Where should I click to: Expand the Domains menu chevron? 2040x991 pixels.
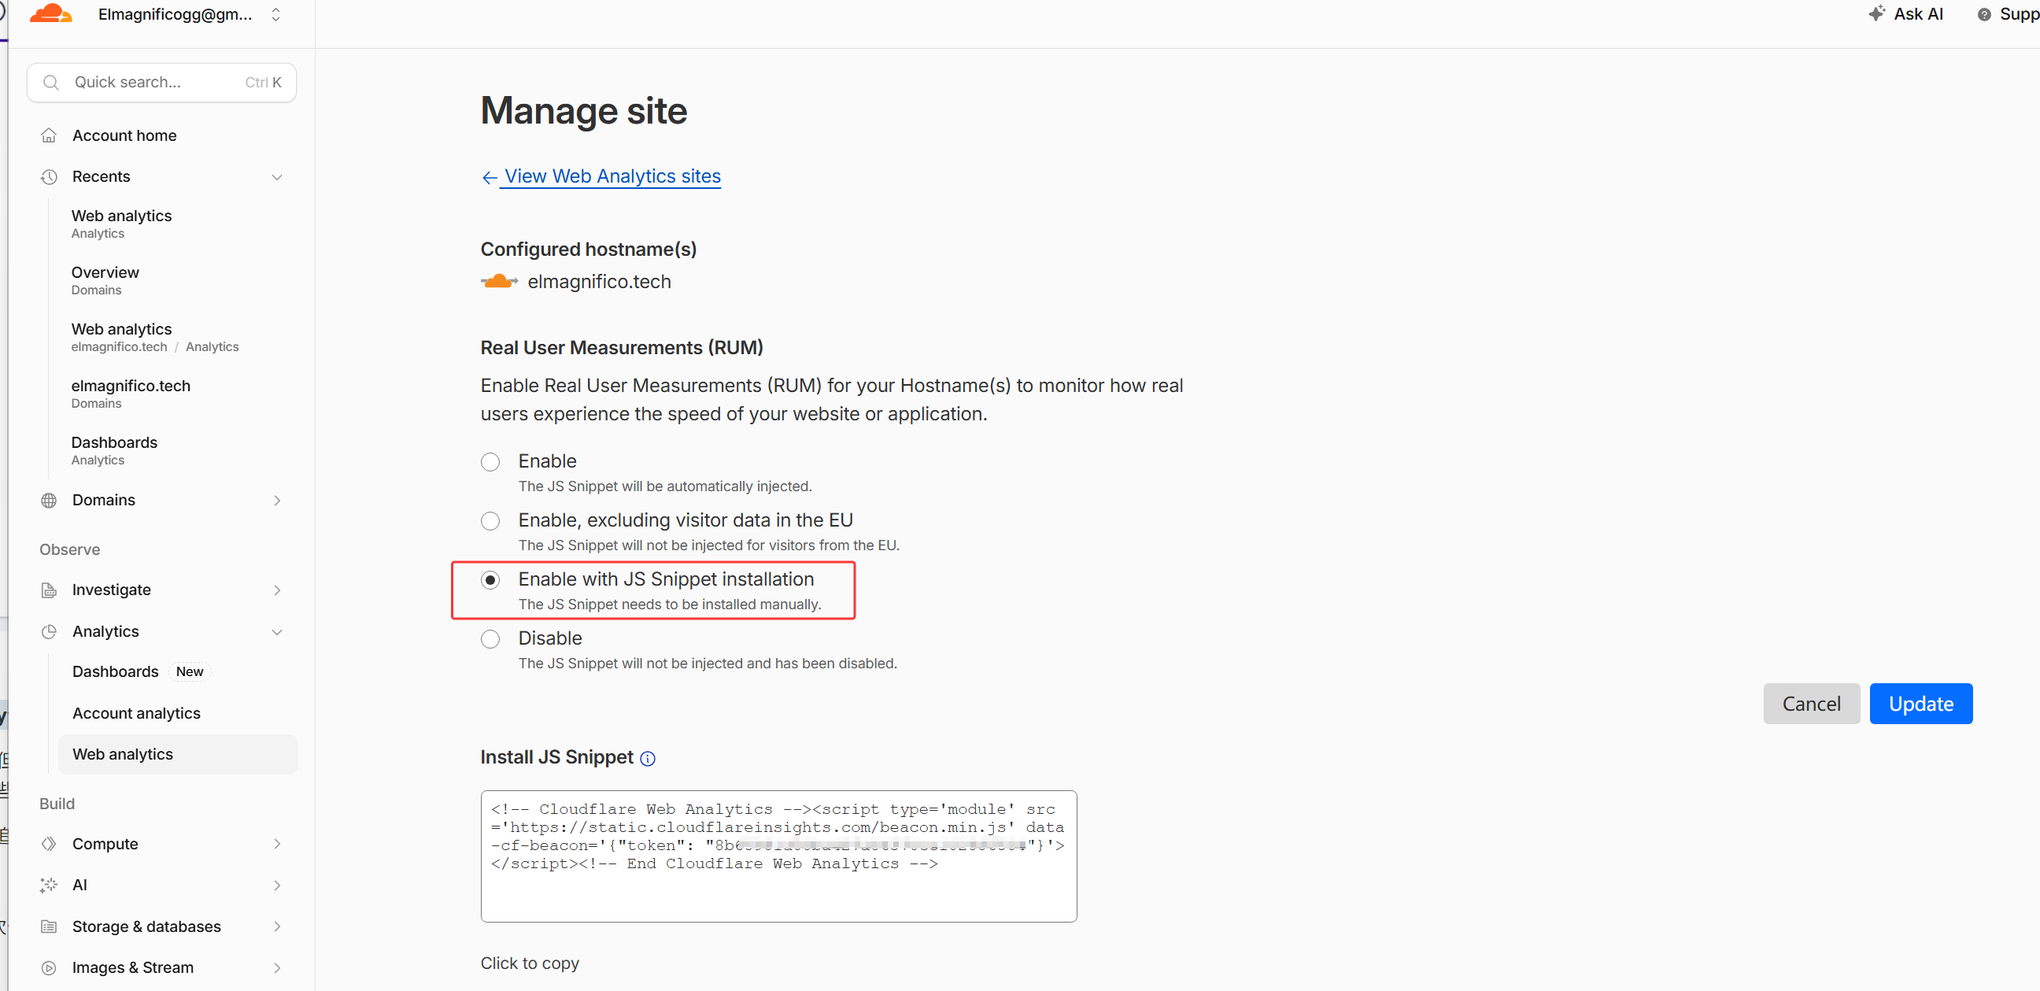pos(277,500)
